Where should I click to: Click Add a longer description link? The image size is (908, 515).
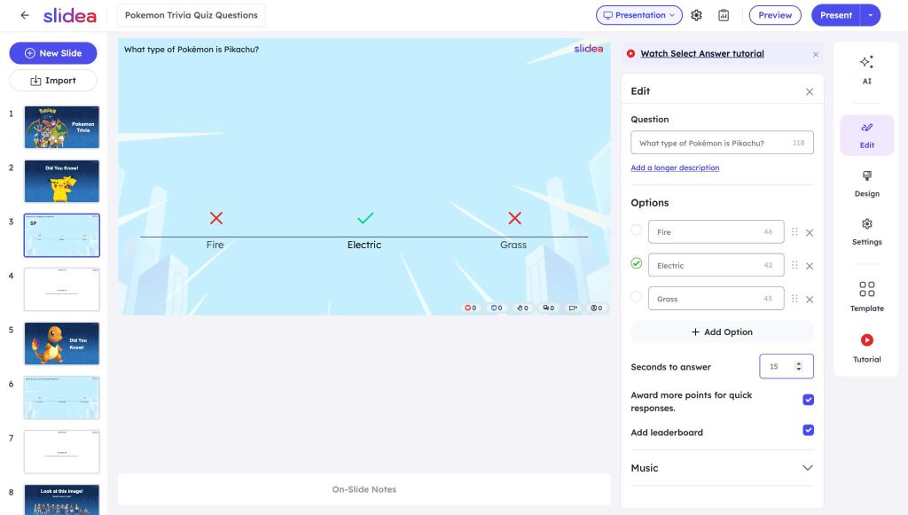675,168
